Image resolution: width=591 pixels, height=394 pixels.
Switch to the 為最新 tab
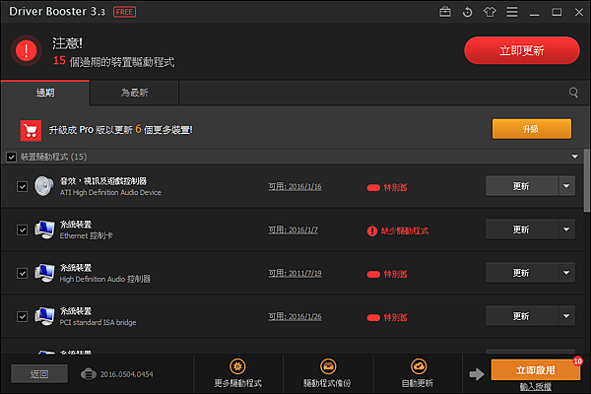point(134,93)
